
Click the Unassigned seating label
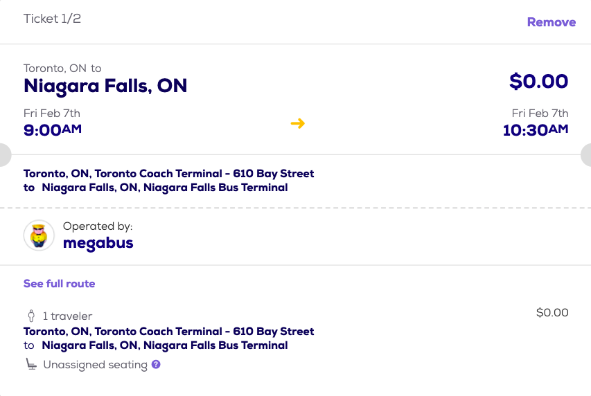pos(95,365)
